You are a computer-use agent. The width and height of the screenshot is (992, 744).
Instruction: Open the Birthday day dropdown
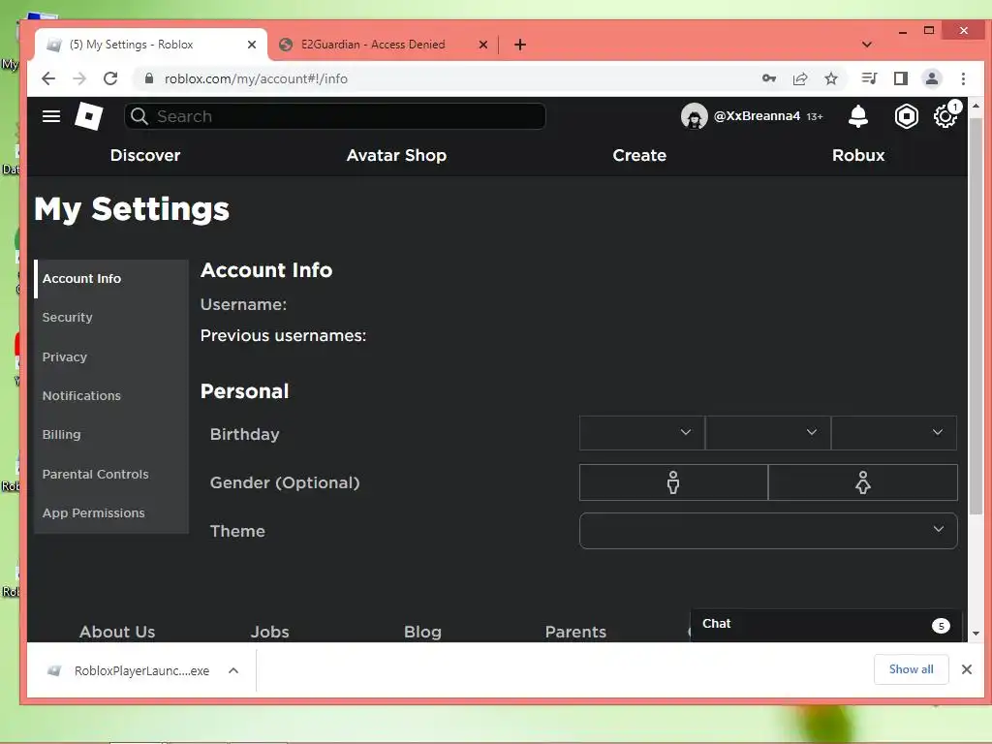(767, 433)
